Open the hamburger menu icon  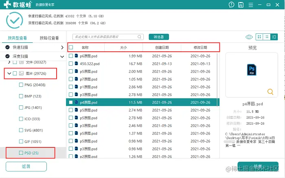click(x=251, y=5)
